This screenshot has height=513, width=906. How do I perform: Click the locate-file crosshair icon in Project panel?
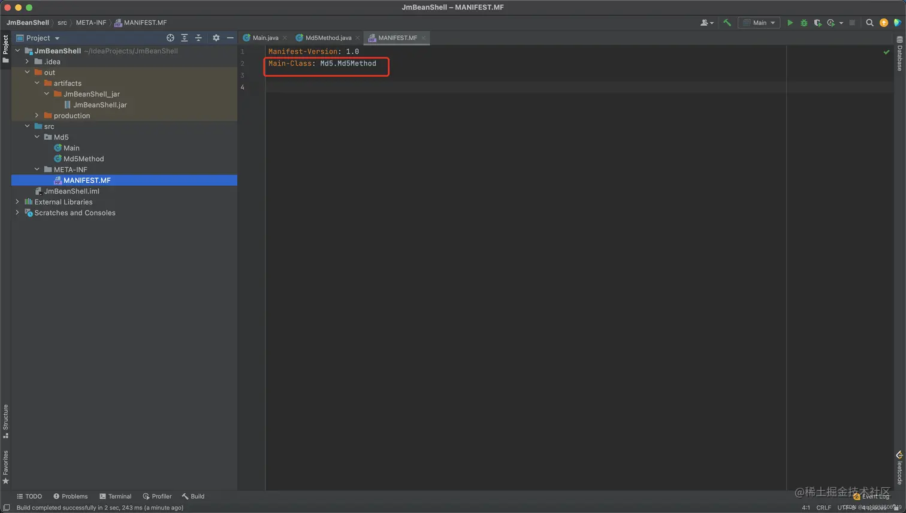coord(170,38)
